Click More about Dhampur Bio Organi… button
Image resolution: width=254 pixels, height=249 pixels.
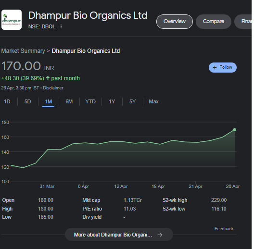[x=119, y=235]
